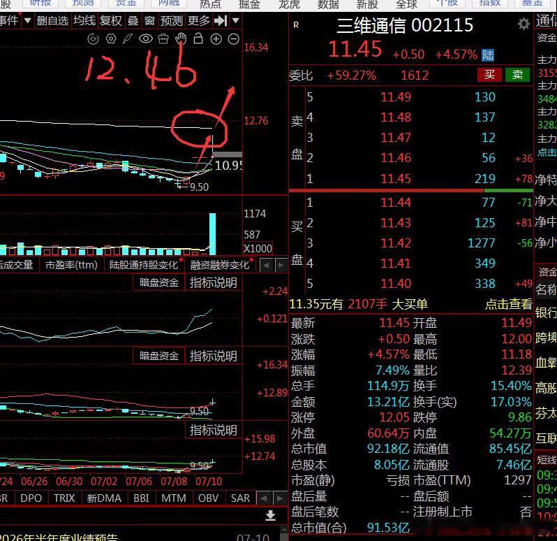The image size is (557, 541).
Task: Click buy level 5 price 11.40
Action: point(396,284)
